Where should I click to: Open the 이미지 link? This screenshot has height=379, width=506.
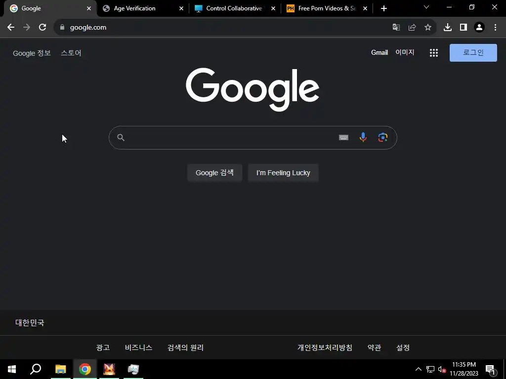pos(405,52)
